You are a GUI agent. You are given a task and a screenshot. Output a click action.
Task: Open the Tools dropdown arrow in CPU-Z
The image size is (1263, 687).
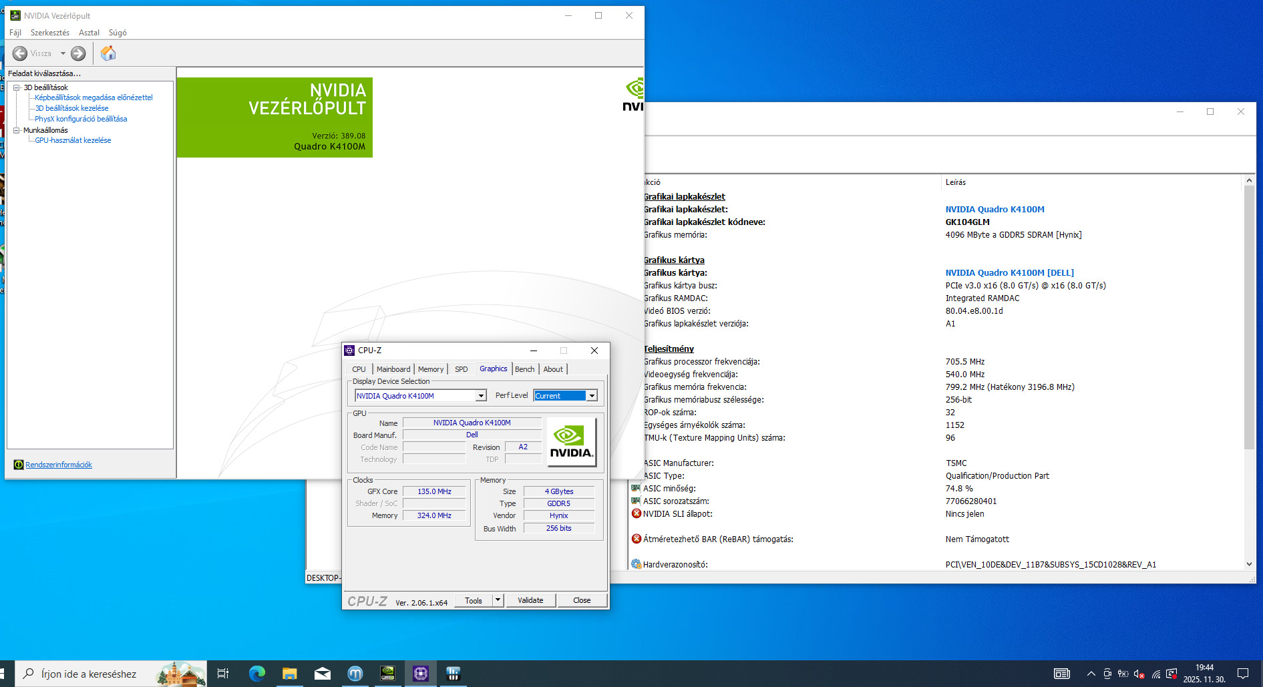(498, 600)
